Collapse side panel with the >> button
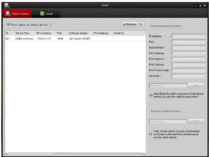 [141, 24]
